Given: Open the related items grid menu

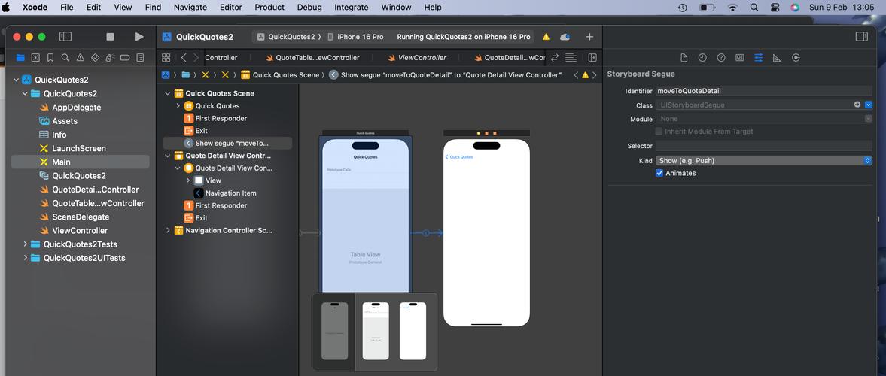Looking at the screenshot, I should tap(166, 58).
